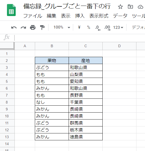
Task: Select the 山梨県 cell
Action: pos(85,74)
